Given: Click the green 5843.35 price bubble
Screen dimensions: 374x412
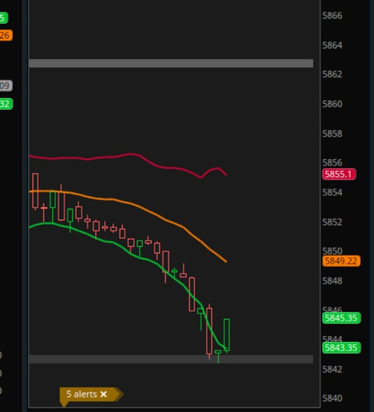Looking at the screenshot, I should click(x=341, y=348).
